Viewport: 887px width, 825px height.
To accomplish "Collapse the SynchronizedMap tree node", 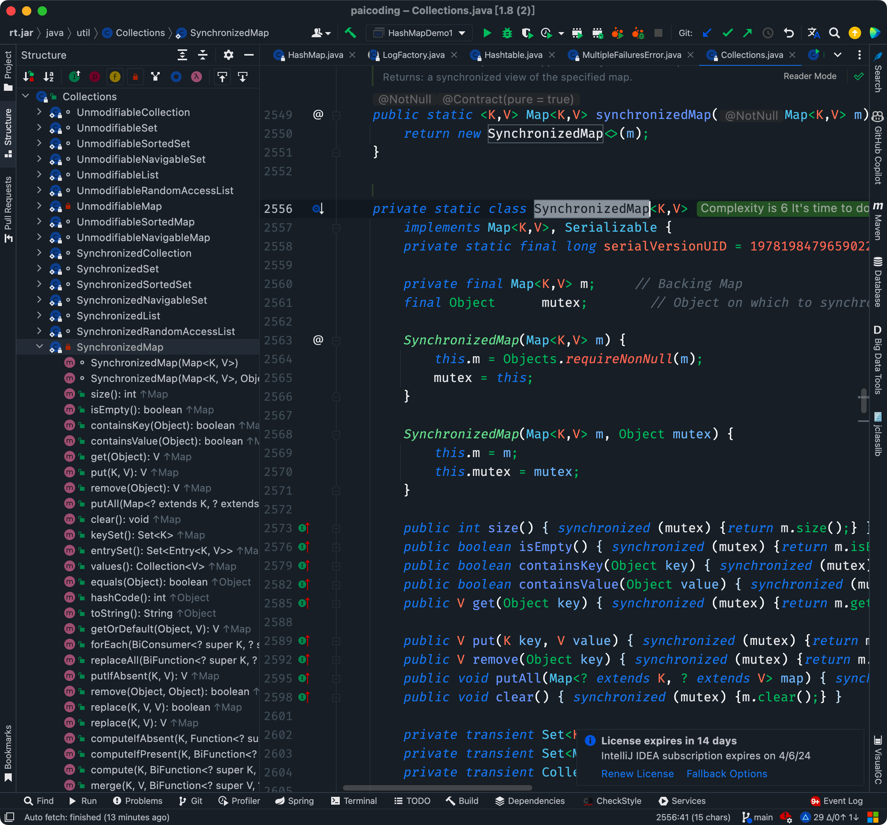I will coord(39,347).
